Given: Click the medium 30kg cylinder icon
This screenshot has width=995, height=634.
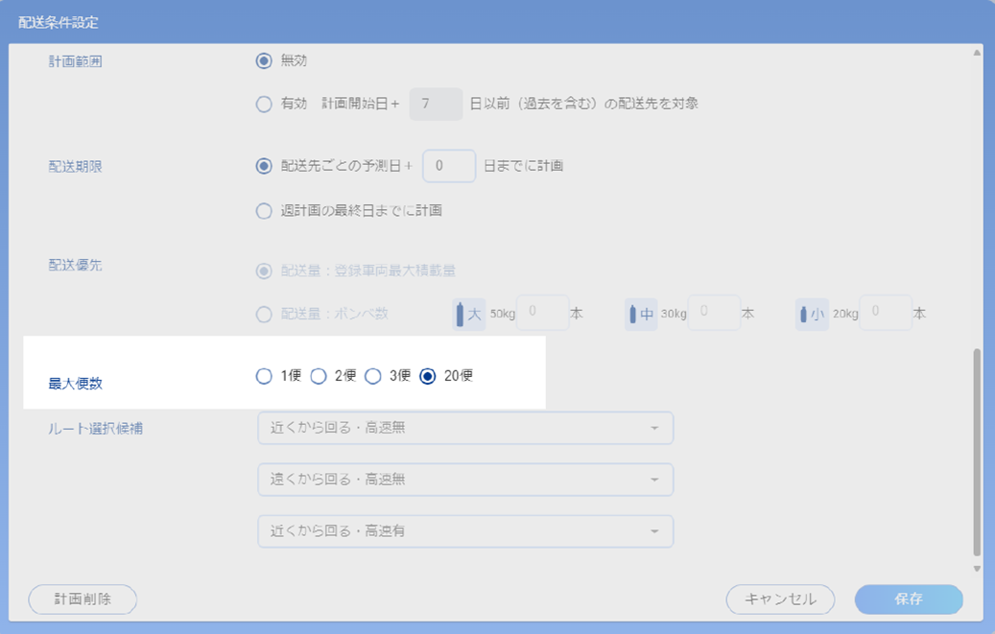Looking at the screenshot, I should [641, 315].
